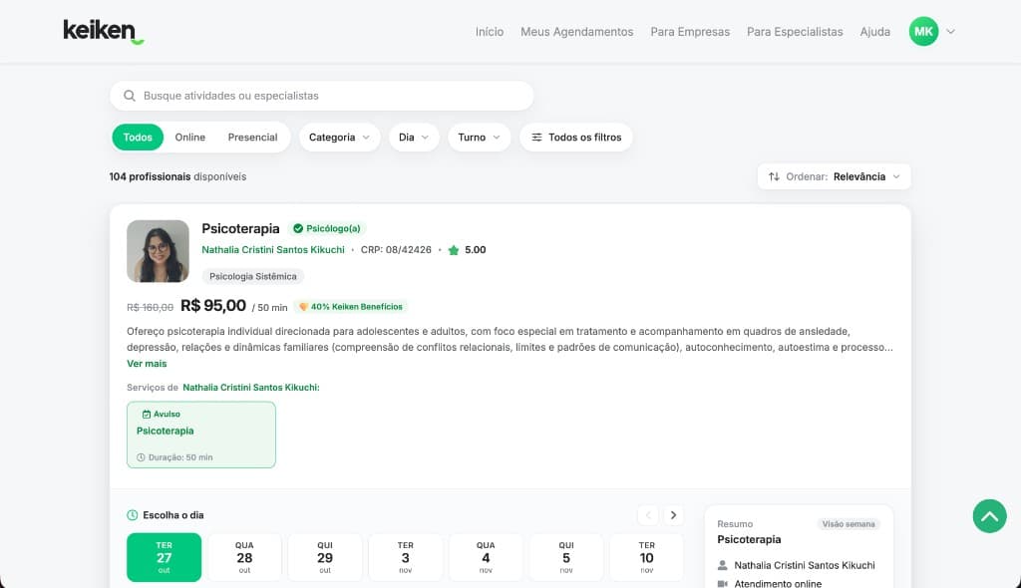
Task: Click the 104 profissionais disponíveis text
Action: (177, 176)
